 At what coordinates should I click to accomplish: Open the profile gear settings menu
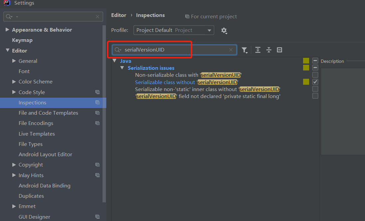point(224,31)
